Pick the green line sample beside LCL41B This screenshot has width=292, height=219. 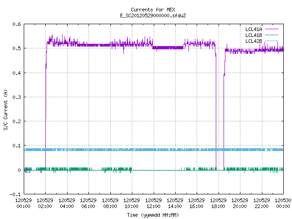(x=271, y=35)
